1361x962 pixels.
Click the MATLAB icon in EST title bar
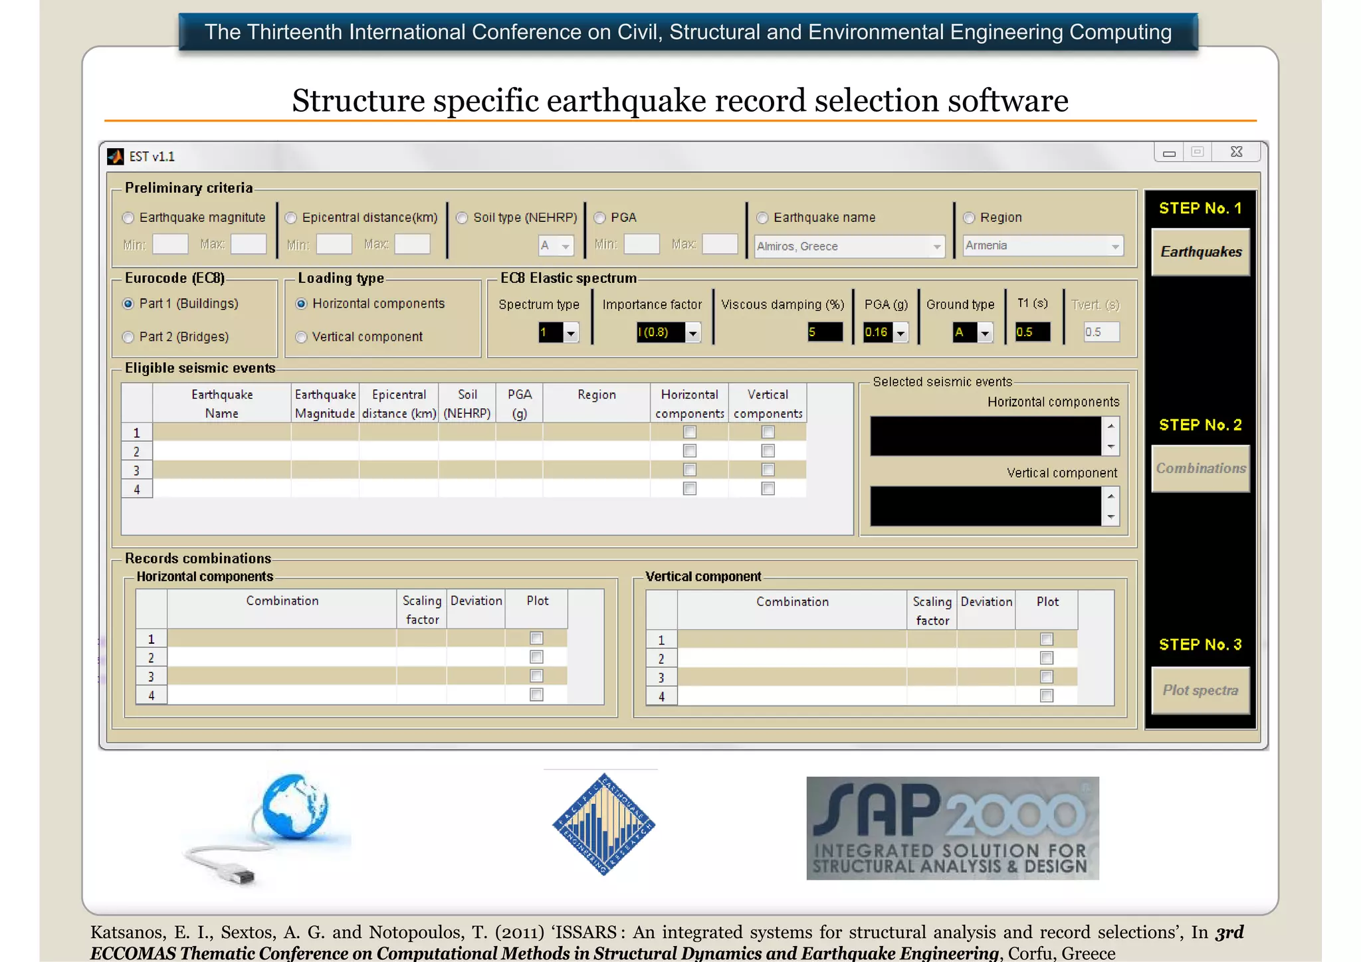pos(115,156)
